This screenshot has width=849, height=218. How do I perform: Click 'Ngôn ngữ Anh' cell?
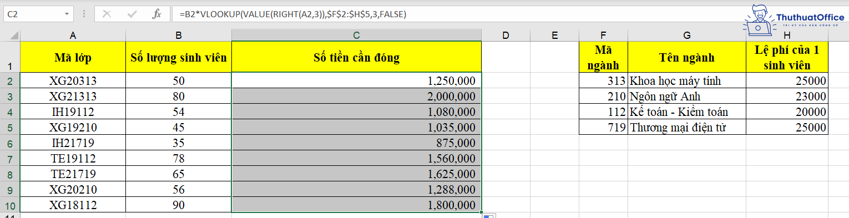[x=687, y=96]
